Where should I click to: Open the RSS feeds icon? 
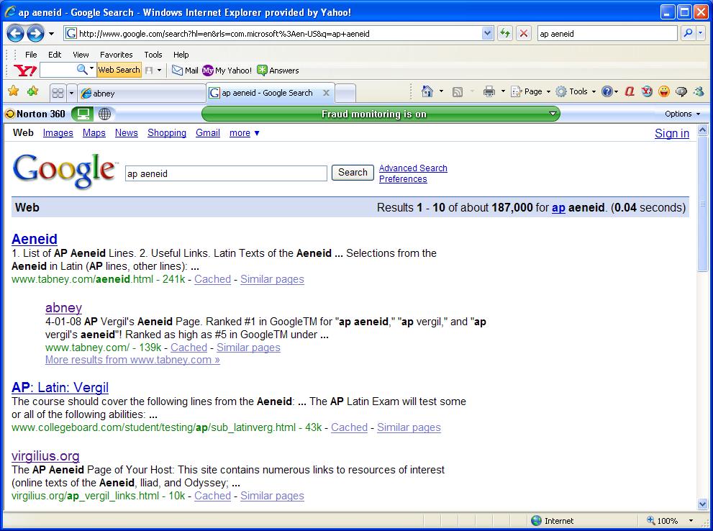pos(458,92)
